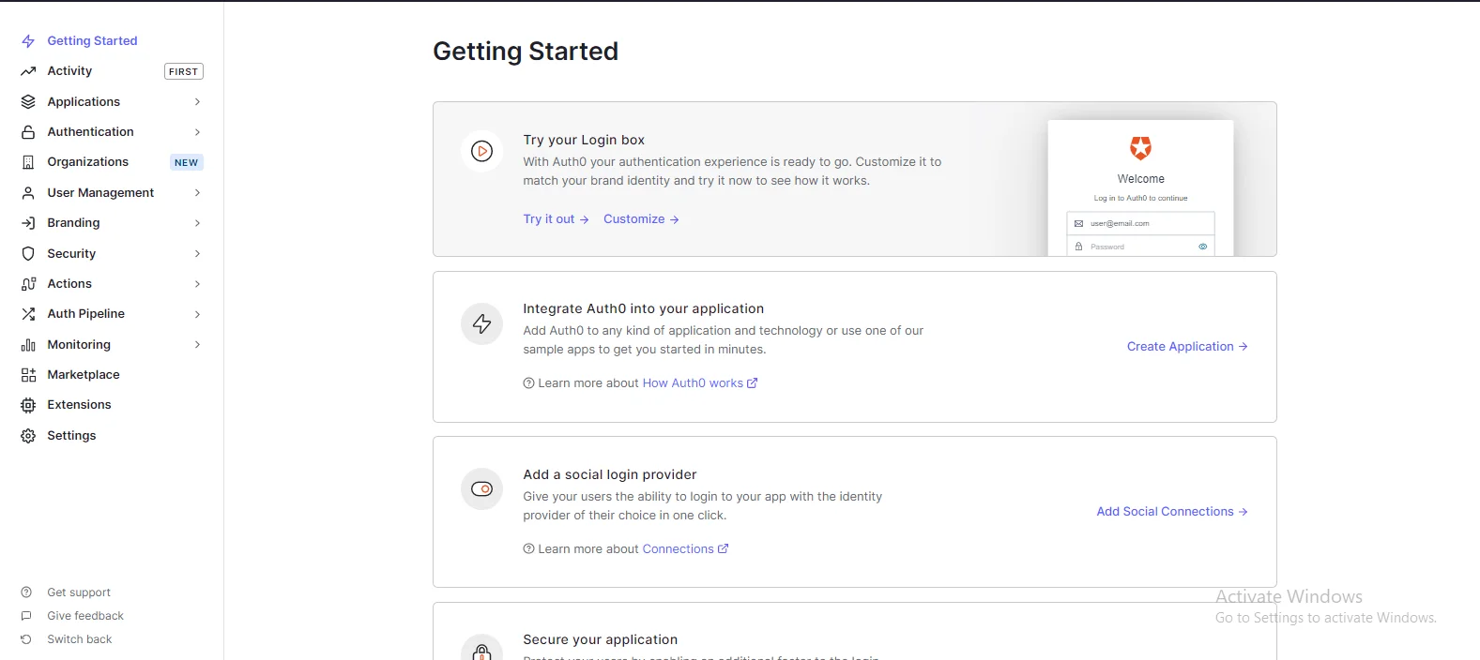The width and height of the screenshot is (1480, 660).
Task: Click the Give feedback speech bubble icon
Action: [26, 616]
